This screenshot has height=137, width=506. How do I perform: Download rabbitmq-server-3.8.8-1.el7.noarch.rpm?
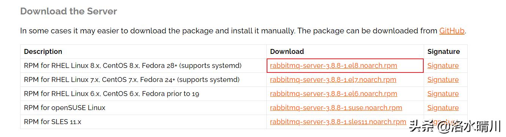333,80
